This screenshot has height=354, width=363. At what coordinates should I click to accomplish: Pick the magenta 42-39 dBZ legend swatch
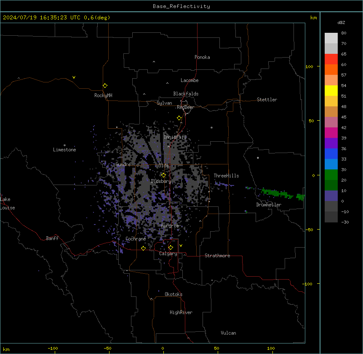331,132
